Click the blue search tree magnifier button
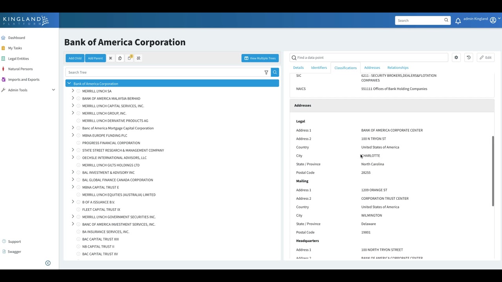The height and width of the screenshot is (282, 502). [x=275, y=72]
